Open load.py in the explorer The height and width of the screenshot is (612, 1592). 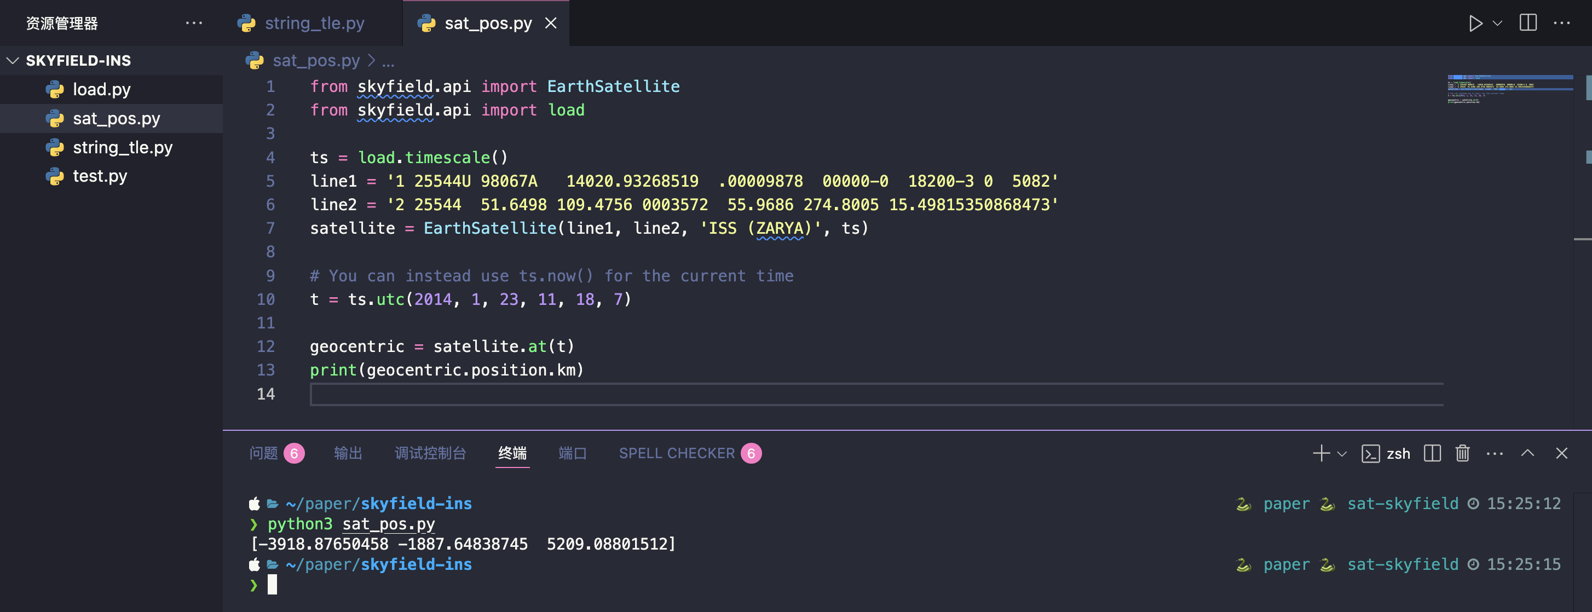(101, 90)
